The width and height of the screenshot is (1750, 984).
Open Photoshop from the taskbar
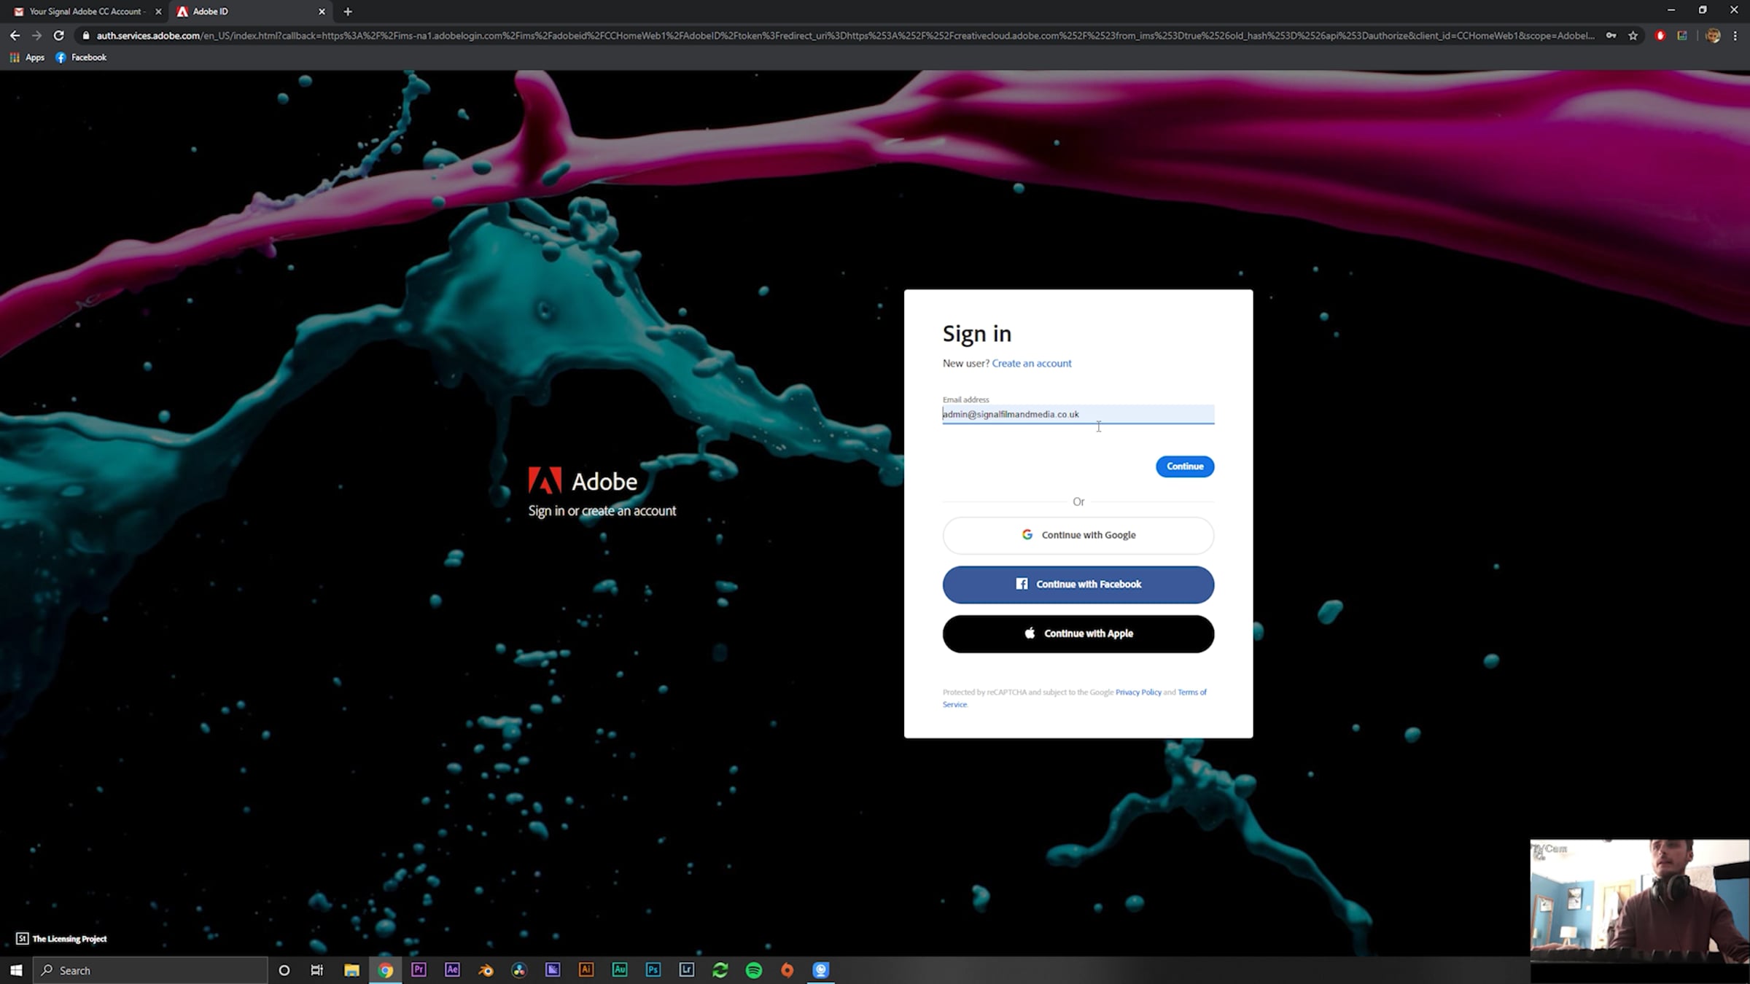pyautogui.click(x=653, y=969)
